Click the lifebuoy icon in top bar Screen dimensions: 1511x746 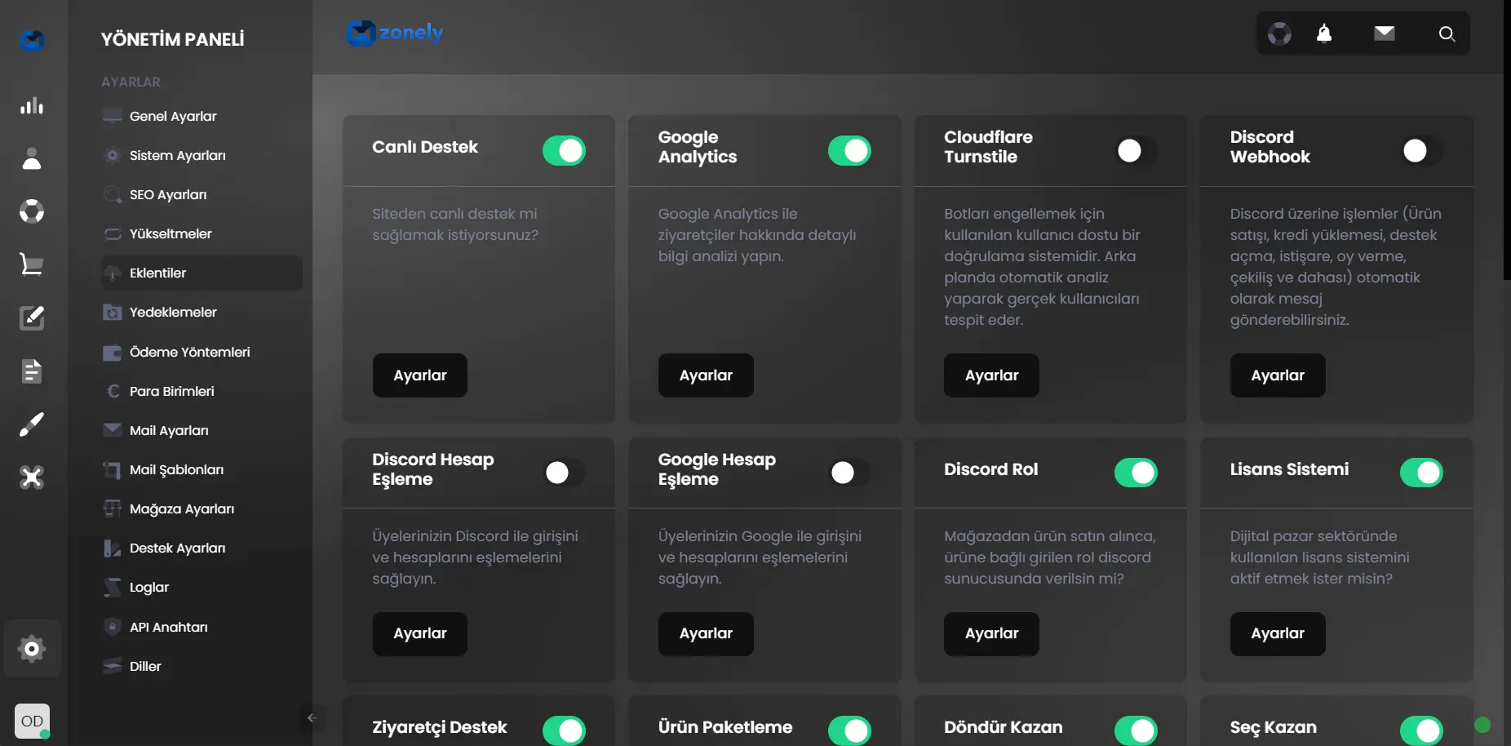coord(1279,33)
